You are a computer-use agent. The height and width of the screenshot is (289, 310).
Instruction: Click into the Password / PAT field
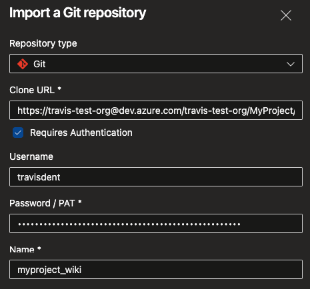tap(156, 223)
